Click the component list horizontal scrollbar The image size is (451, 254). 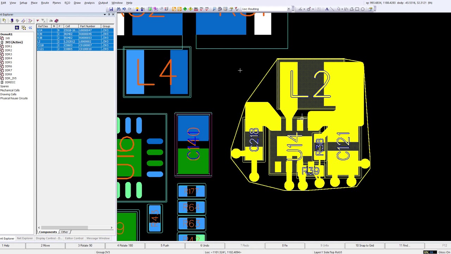(64, 228)
